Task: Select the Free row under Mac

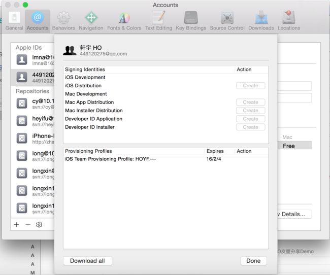Action: click(294, 146)
